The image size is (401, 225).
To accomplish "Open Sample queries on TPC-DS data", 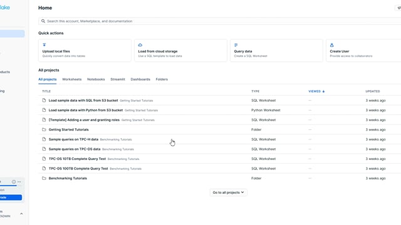I will coord(75,149).
